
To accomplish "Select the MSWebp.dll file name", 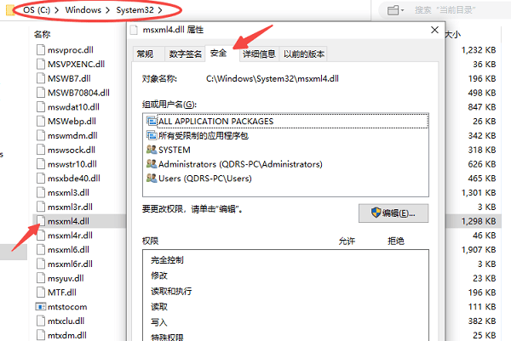I will pos(72,122).
